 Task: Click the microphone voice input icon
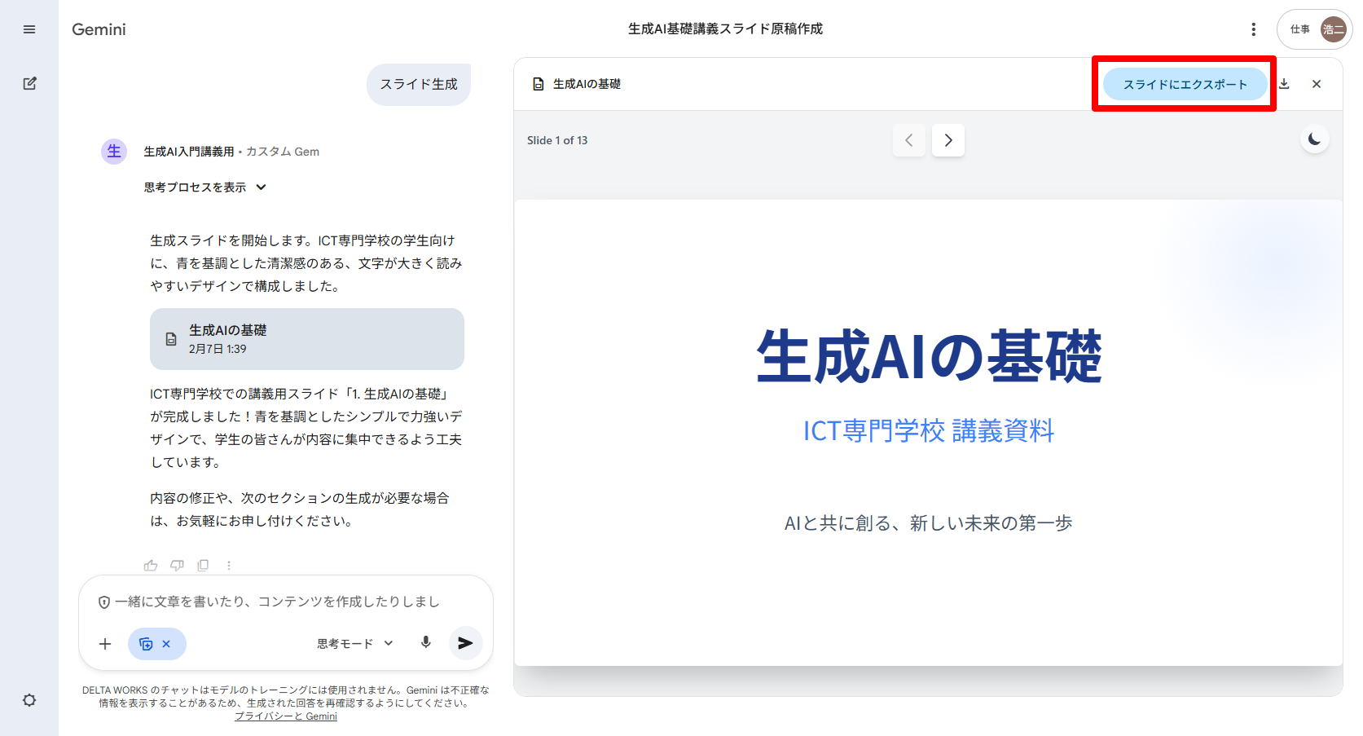tap(425, 642)
